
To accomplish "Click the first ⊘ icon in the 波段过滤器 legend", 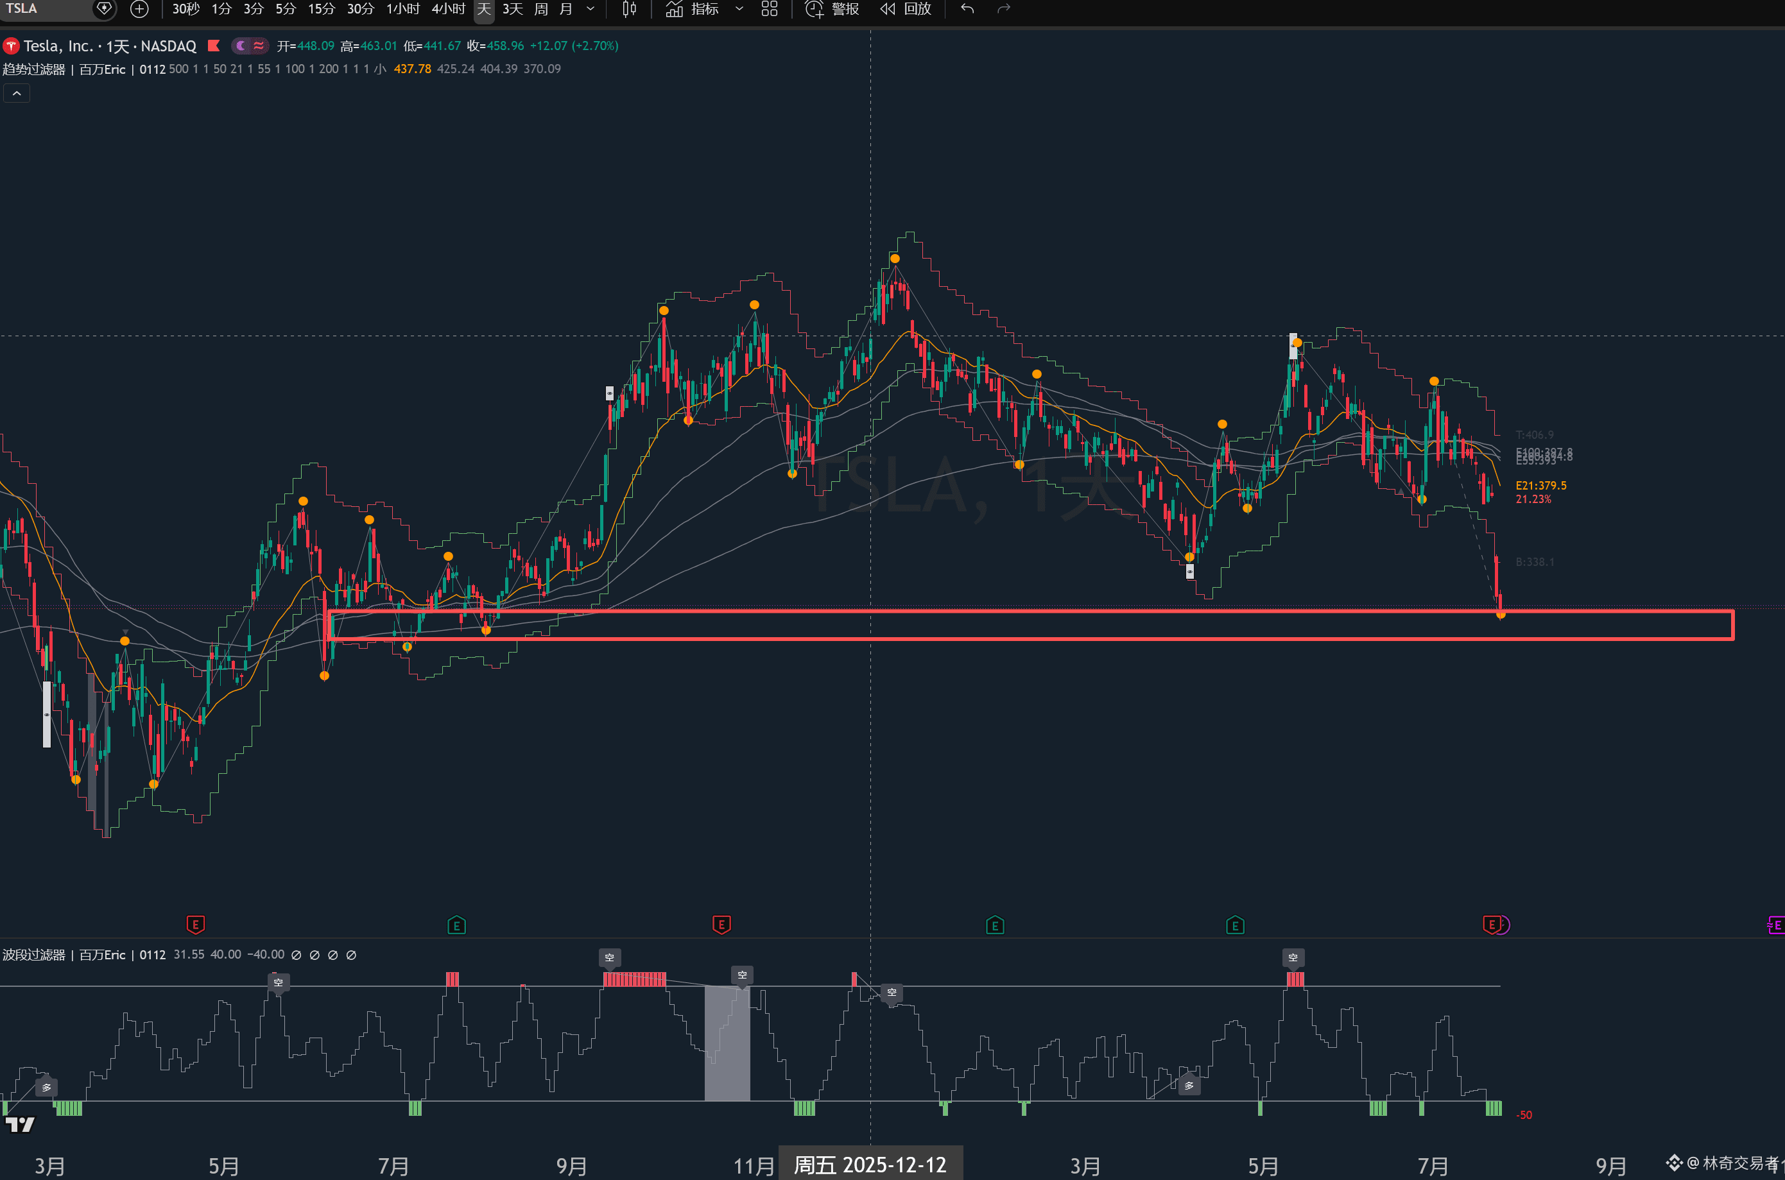I will (x=297, y=955).
